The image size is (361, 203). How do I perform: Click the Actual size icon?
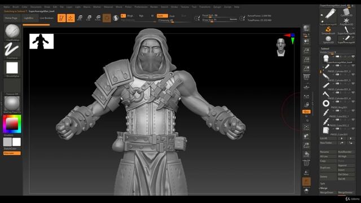[x=306, y=60]
